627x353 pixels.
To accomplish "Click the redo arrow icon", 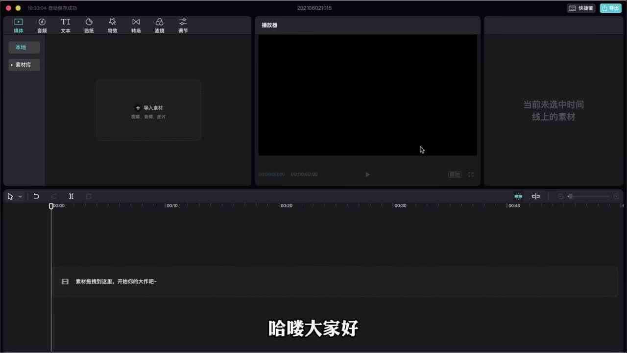I will coord(54,196).
